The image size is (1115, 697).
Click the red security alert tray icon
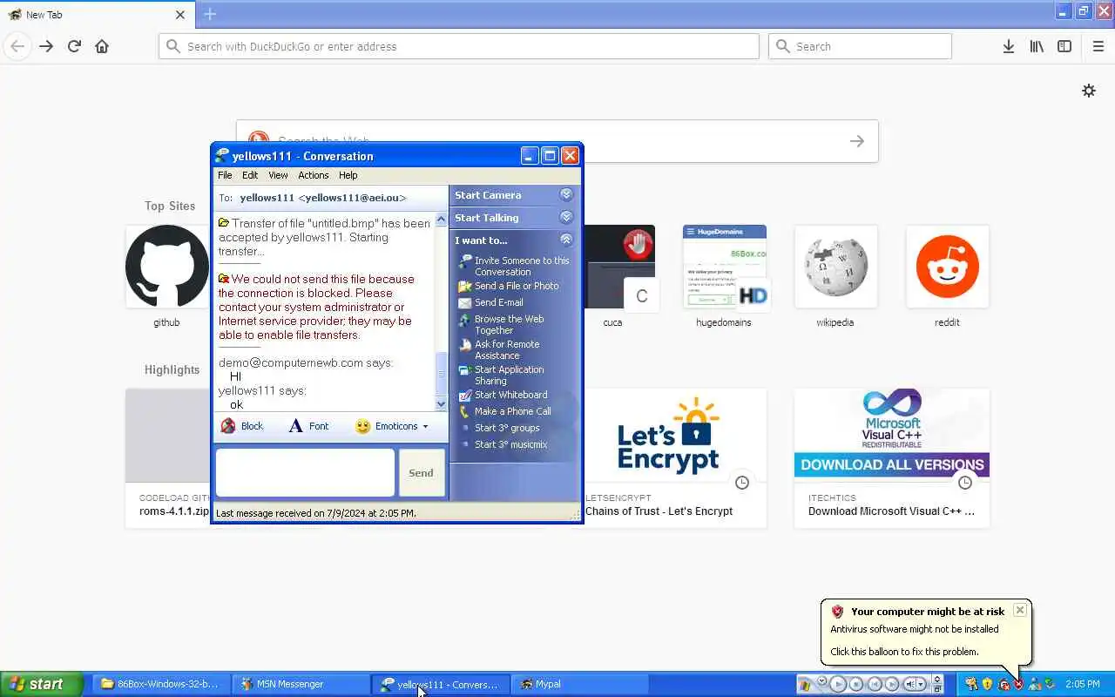click(1018, 684)
